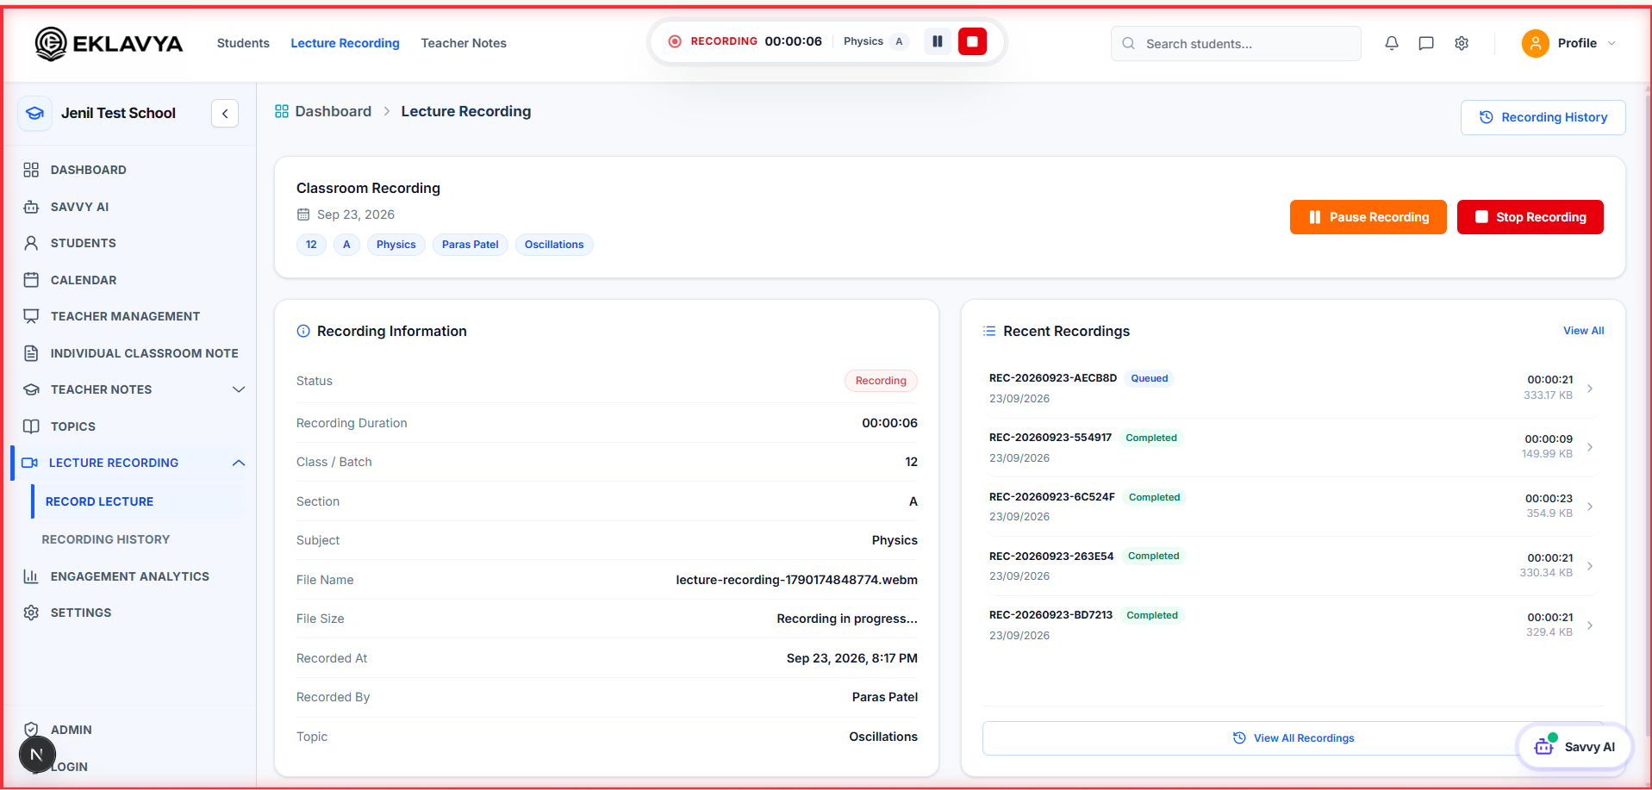Click the Physics A indicator in the recording bar
The width and height of the screenshot is (1652, 790).
point(876,41)
